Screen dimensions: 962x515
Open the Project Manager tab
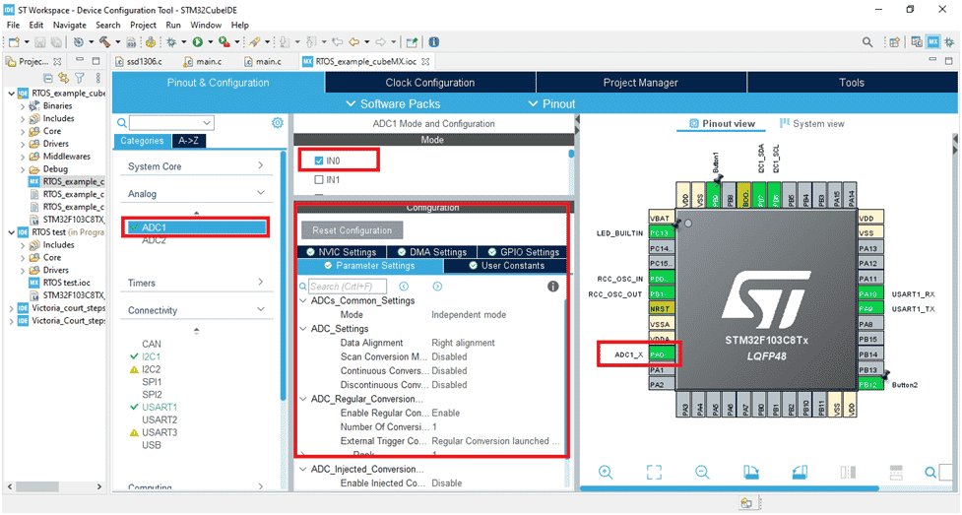point(641,83)
